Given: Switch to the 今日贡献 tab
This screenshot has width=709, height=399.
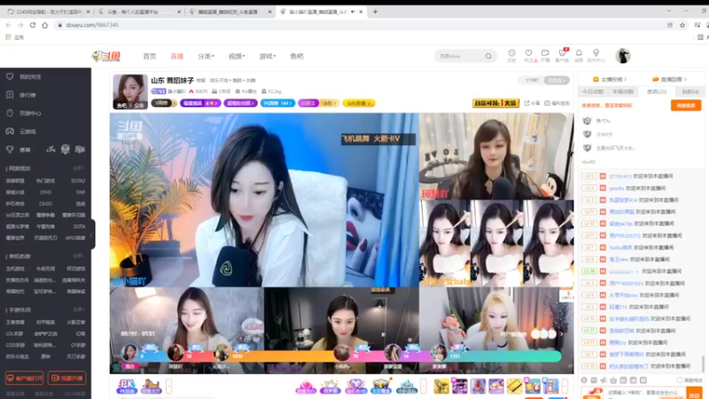Looking at the screenshot, I should 593,91.
